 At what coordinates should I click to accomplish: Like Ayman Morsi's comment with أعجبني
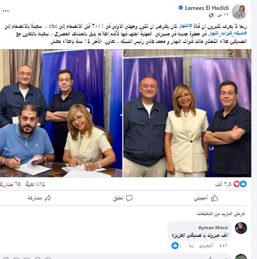pyautogui.click(x=206, y=246)
